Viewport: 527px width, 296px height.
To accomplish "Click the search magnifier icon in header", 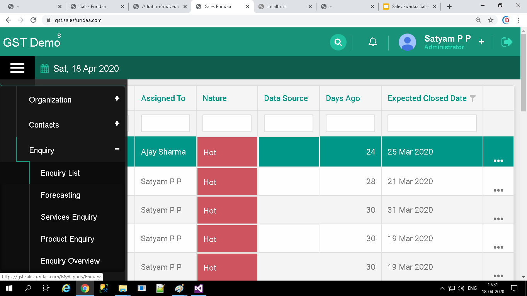I will tap(338, 42).
